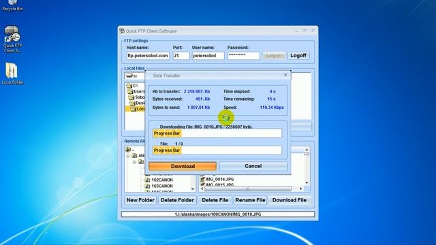This screenshot has width=436, height=245.
Task: Click the Time remaining value 15 s
Action: point(271,99)
